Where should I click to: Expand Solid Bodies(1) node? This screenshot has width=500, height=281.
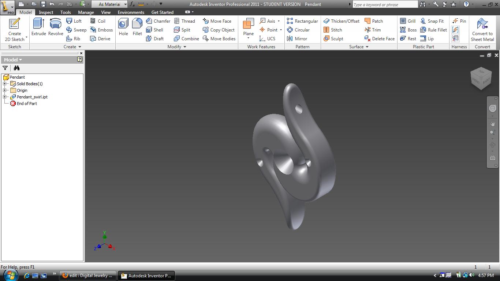[x=5, y=84]
